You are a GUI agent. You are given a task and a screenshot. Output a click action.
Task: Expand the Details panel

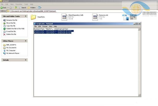(x=26, y=60)
